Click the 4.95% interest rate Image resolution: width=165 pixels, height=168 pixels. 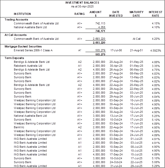tap(156, 128)
